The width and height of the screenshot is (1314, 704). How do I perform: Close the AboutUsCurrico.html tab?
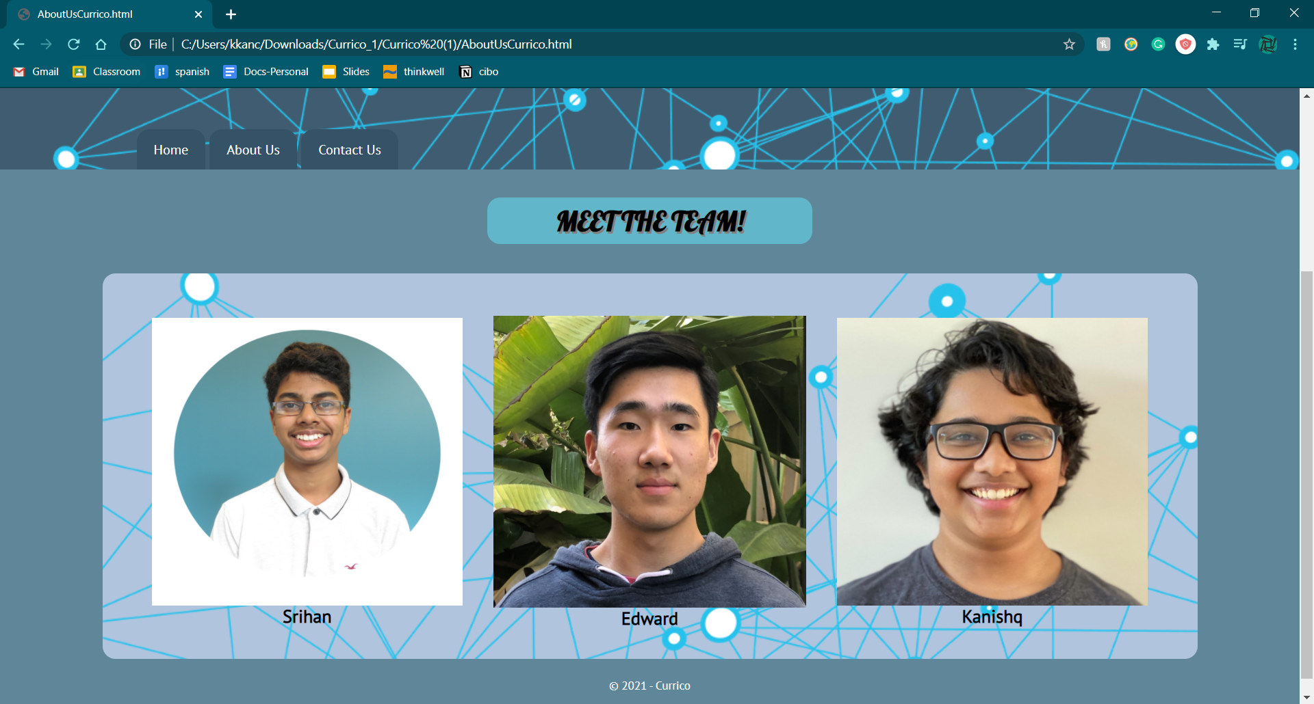tap(198, 14)
